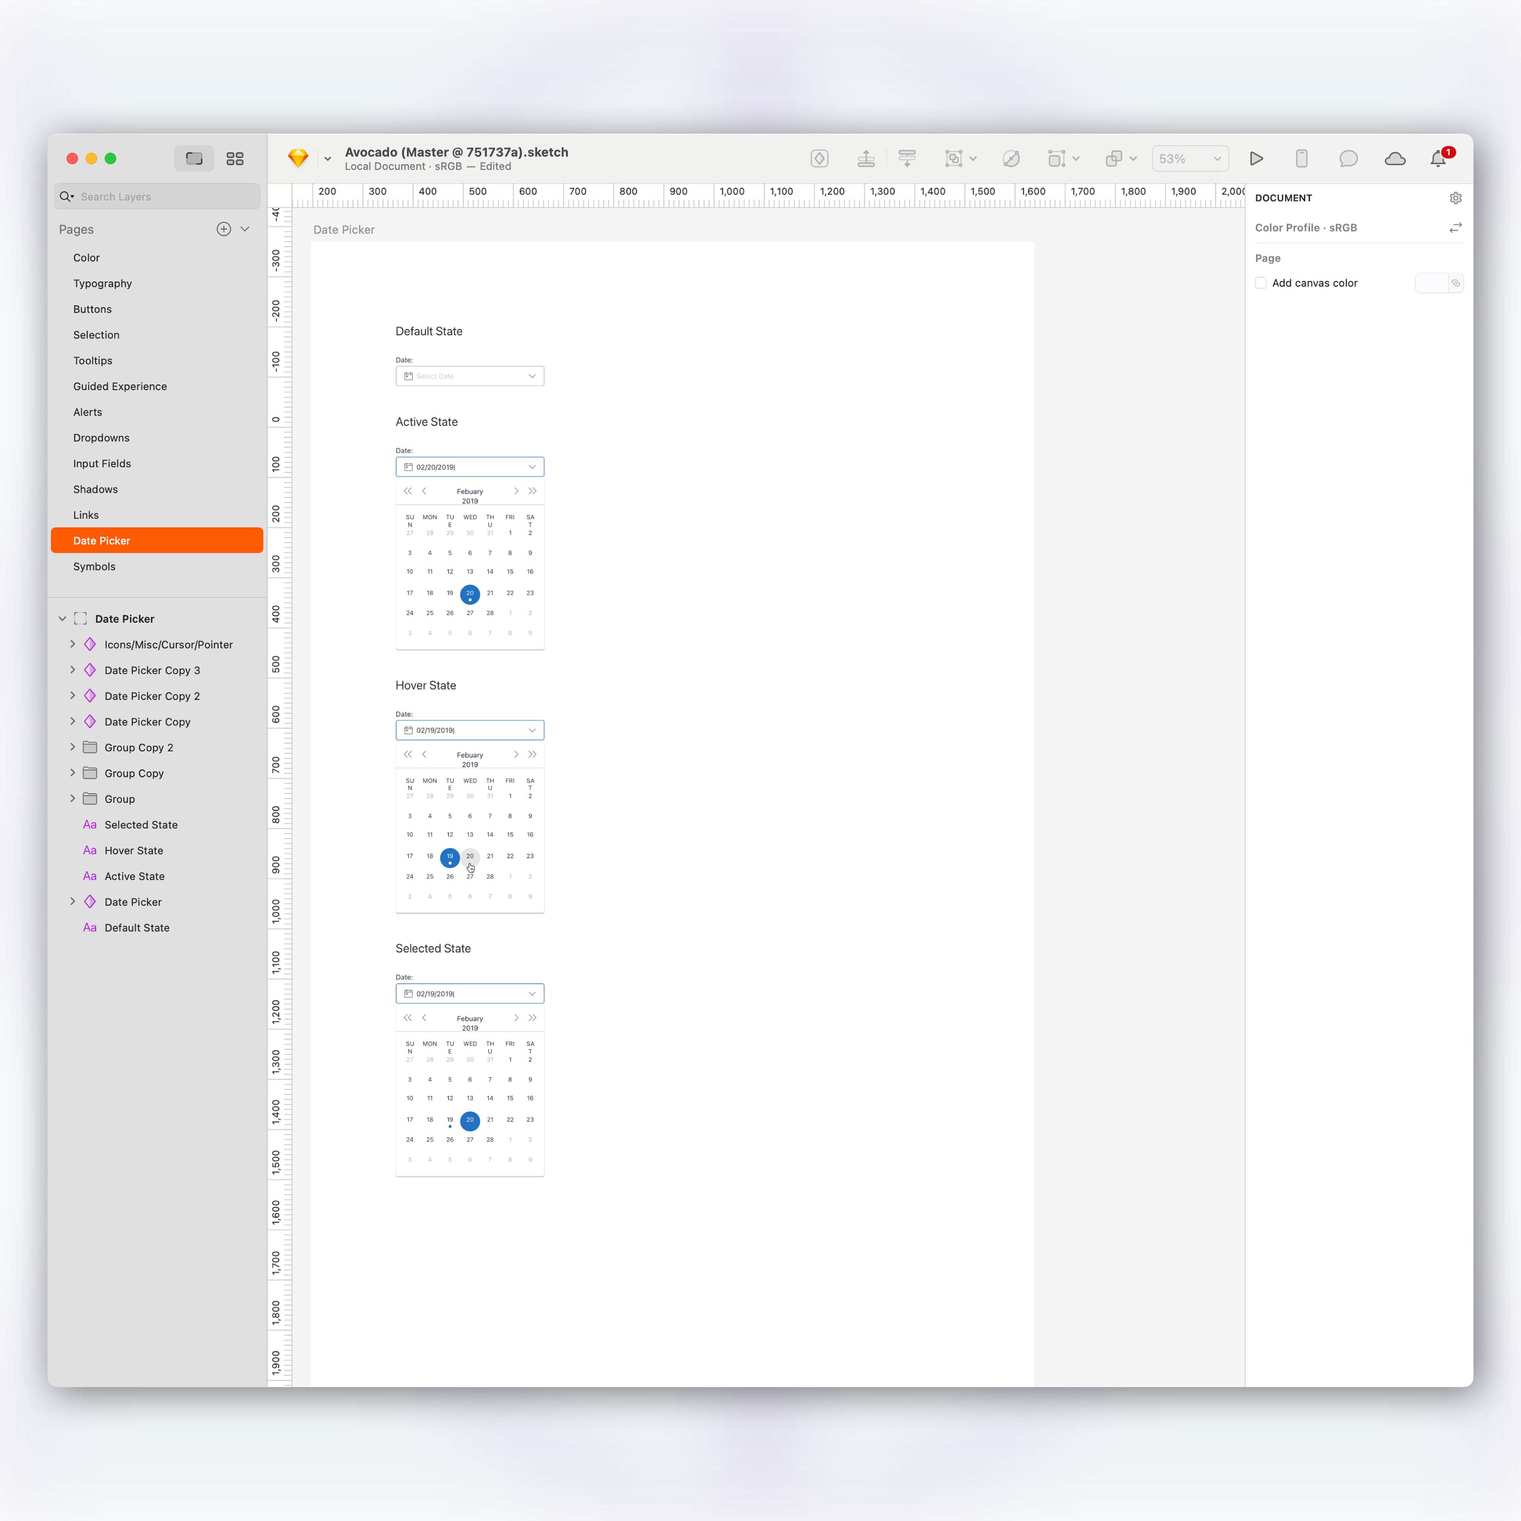
Task: Switch to components grid view icon
Action: pyautogui.click(x=234, y=158)
